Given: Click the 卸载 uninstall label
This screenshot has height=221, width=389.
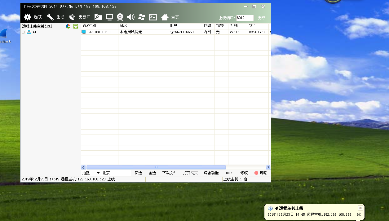Looking at the screenshot, I should coord(263,173).
